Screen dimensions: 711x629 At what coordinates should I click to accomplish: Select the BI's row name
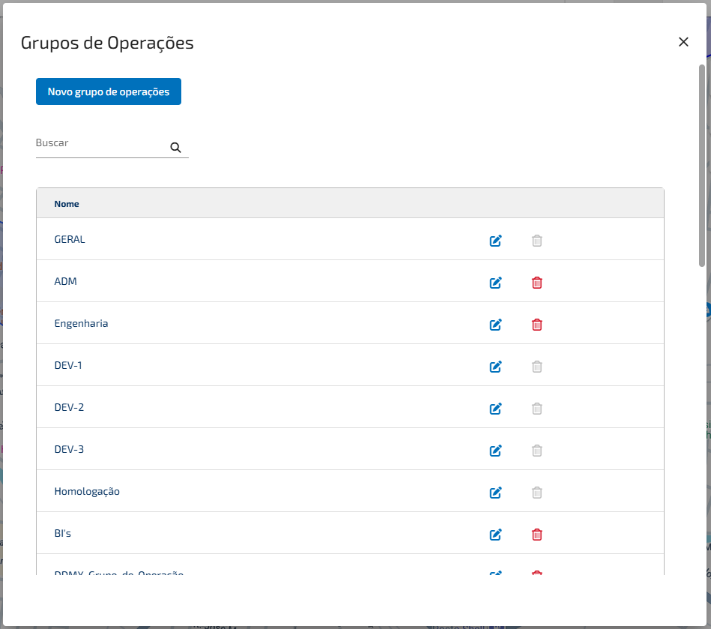(x=63, y=533)
